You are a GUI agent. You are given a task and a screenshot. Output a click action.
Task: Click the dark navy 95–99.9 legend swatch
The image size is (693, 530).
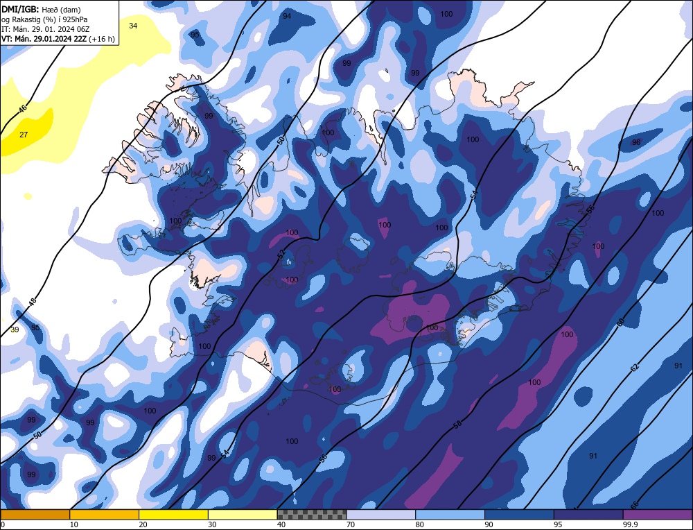[588, 514]
